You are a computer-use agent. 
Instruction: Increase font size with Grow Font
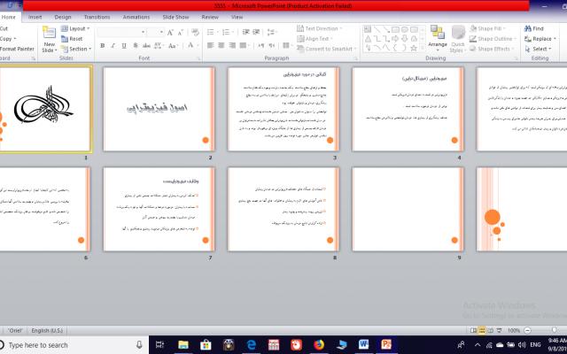[170, 33]
